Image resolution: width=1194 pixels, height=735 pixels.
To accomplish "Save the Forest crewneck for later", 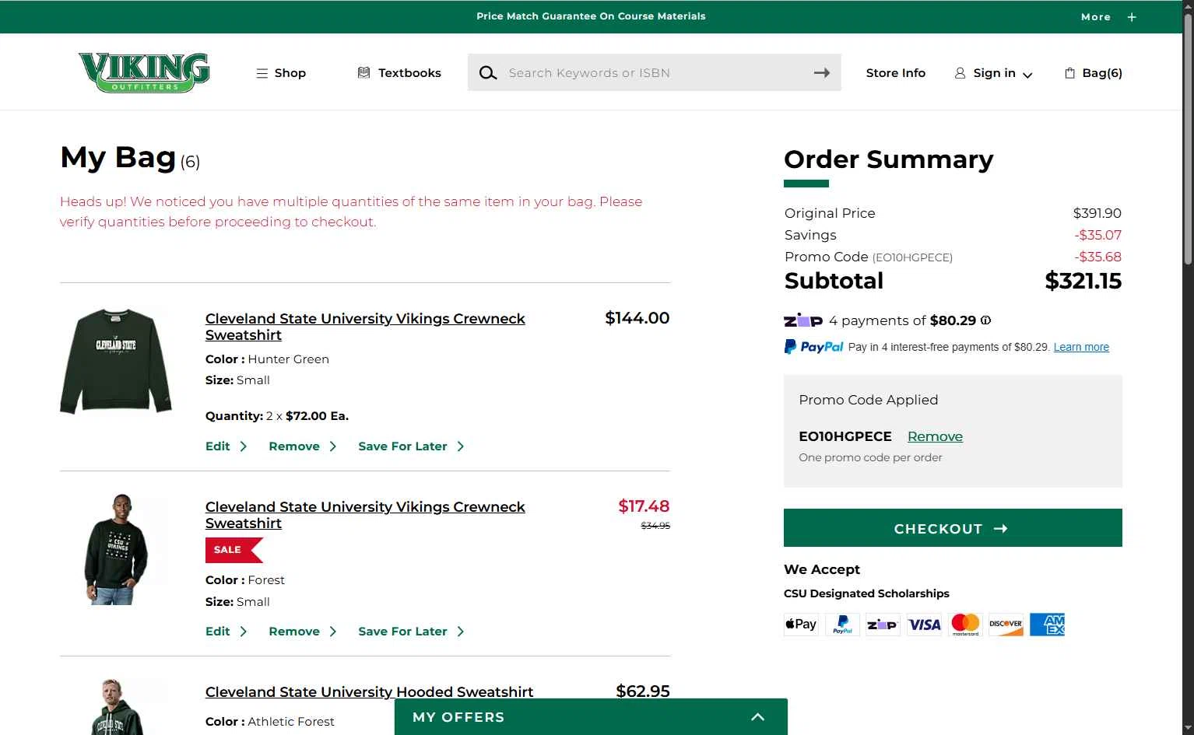I will (x=402, y=632).
